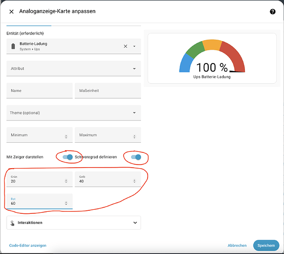284x254 pixels.
Task: Click the Rot value stepper arrows
Action: [x=66, y=203]
